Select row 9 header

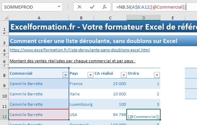click(5, 84)
